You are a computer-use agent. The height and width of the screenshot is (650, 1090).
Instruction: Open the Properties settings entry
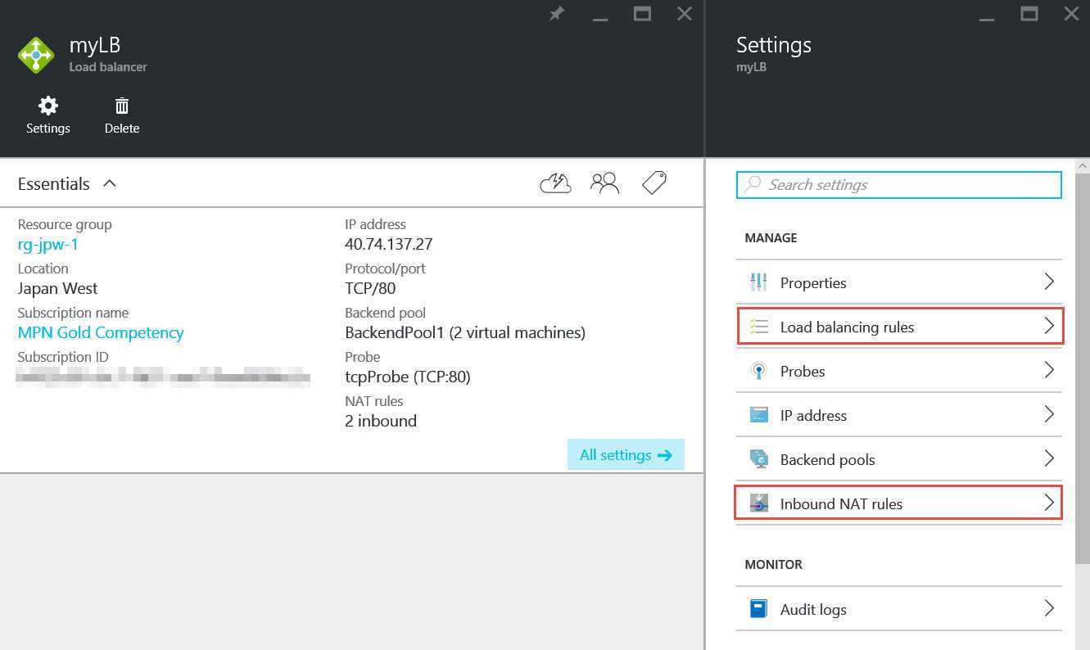899,282
